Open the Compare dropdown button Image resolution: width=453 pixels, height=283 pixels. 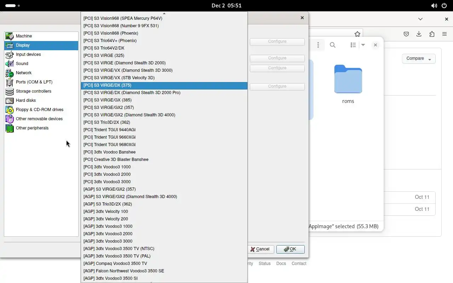click(x=419, y=58)
